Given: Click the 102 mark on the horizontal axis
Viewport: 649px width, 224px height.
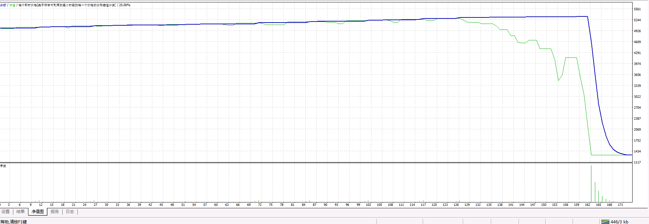Looking at the screenshot, I should pos(368,205).
